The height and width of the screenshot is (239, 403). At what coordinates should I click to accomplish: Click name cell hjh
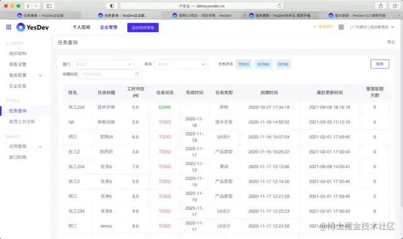pyautogui.click(x=71, y=122)
